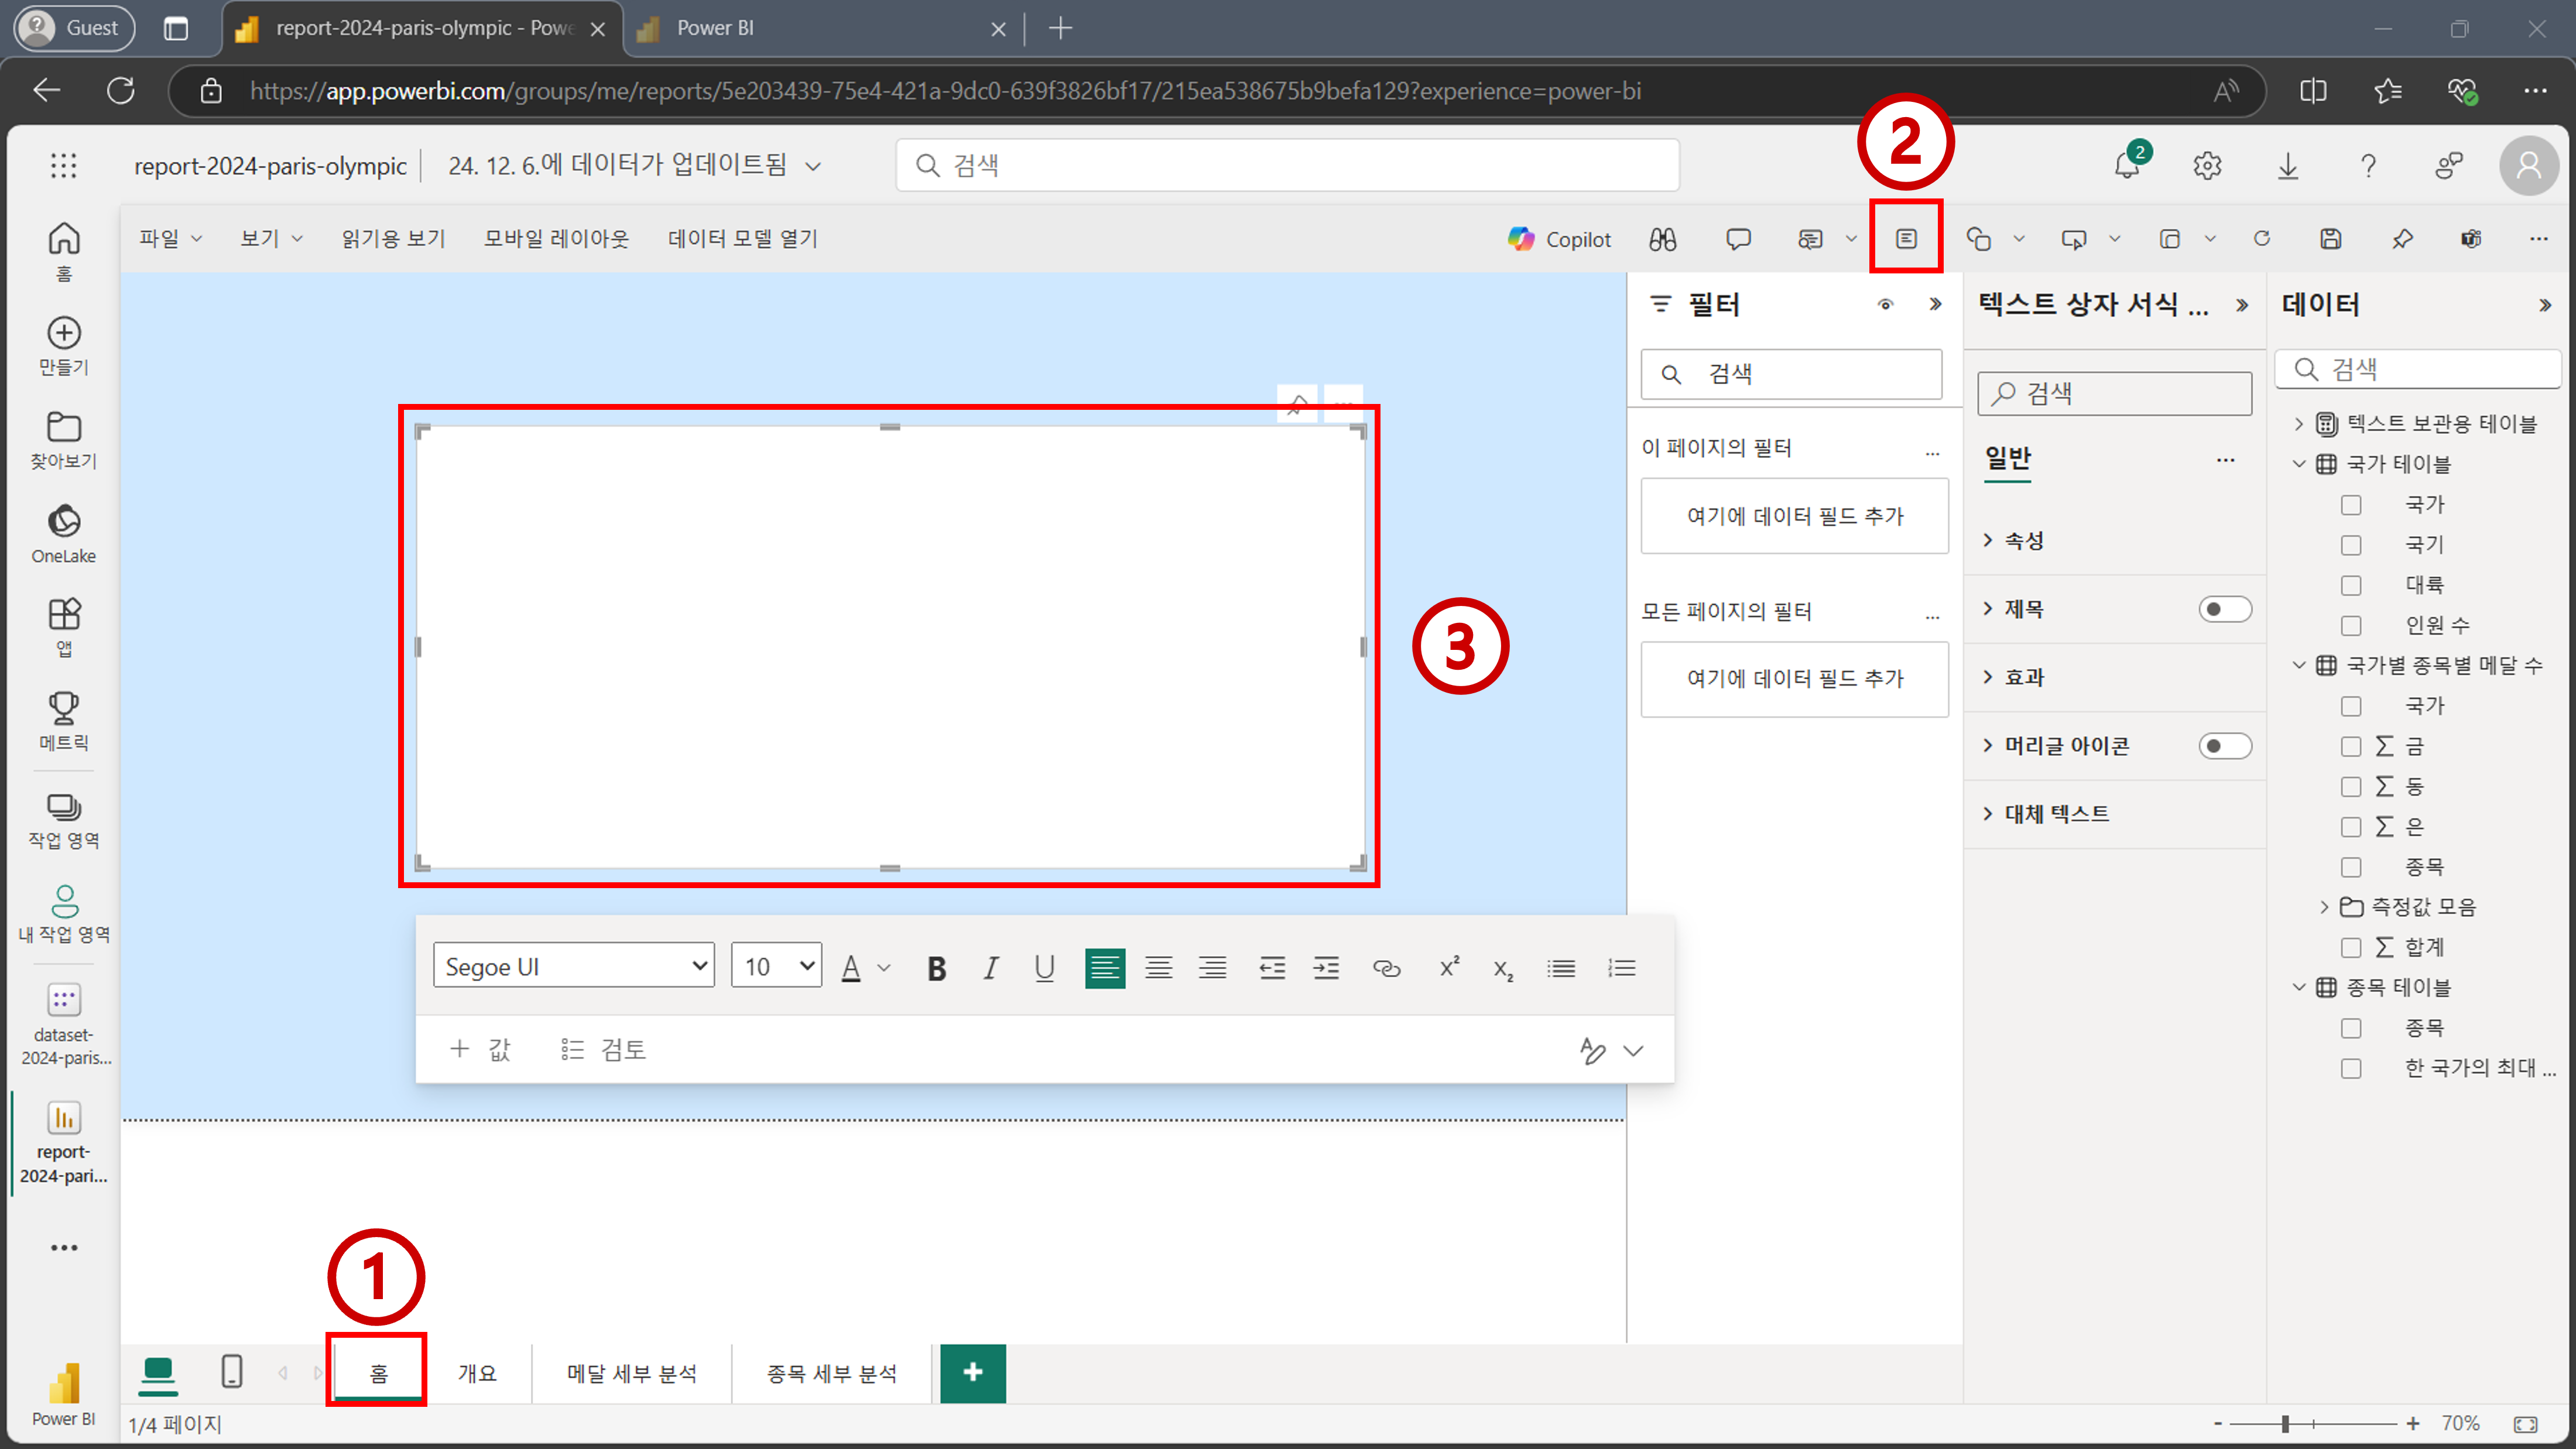Viewport: 2576px width, 1449px height.
Task: Open the help question mark icon
Action: click(2368, 165)
